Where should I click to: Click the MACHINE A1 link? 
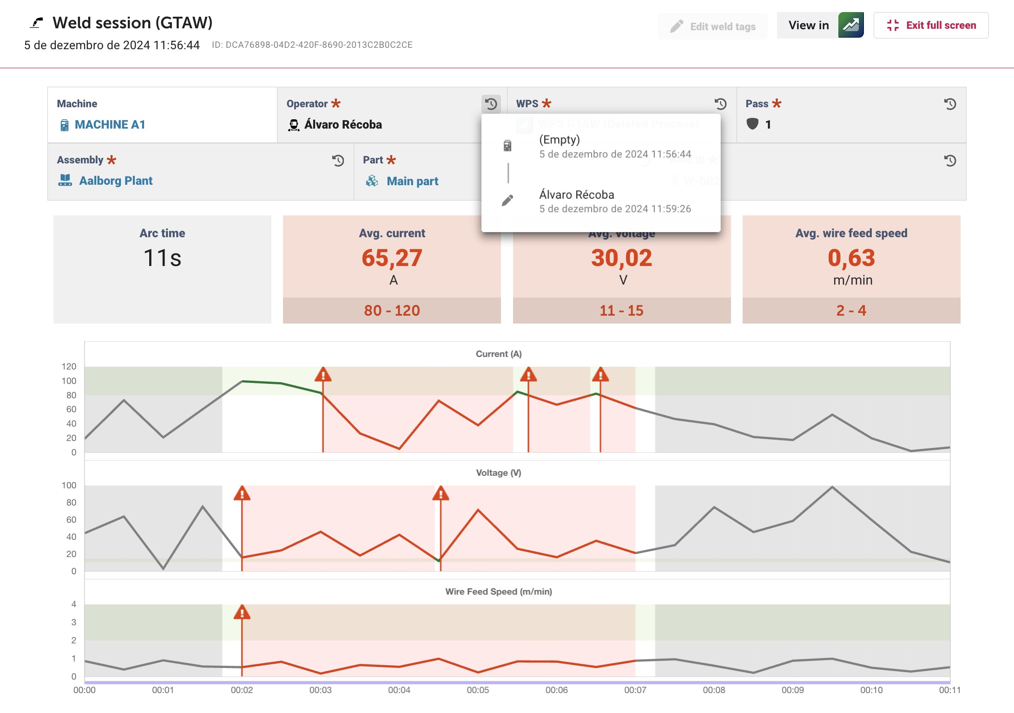click(x=110, y=124)
